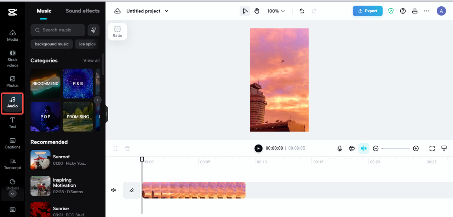The image size is (453, 217).
Task: Open the help question mark icon
Action: (x=403, y=11)
